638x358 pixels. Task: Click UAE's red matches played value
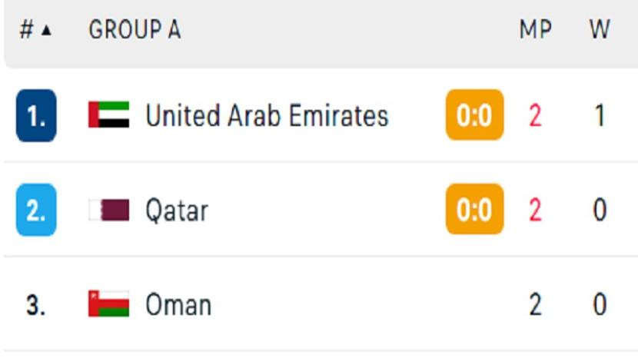coord(535,116)
